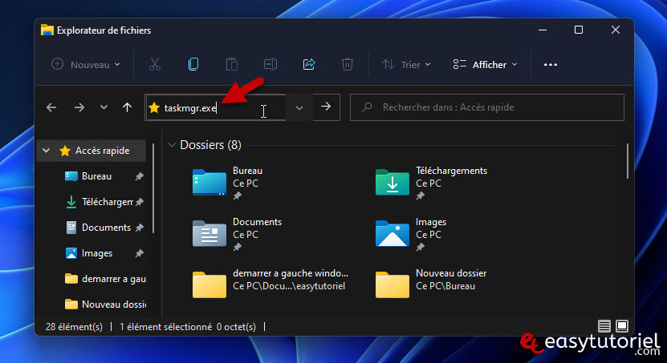Click the magnifier icon in search box
This screenshot has width=667, height=363.
[367, 107]
